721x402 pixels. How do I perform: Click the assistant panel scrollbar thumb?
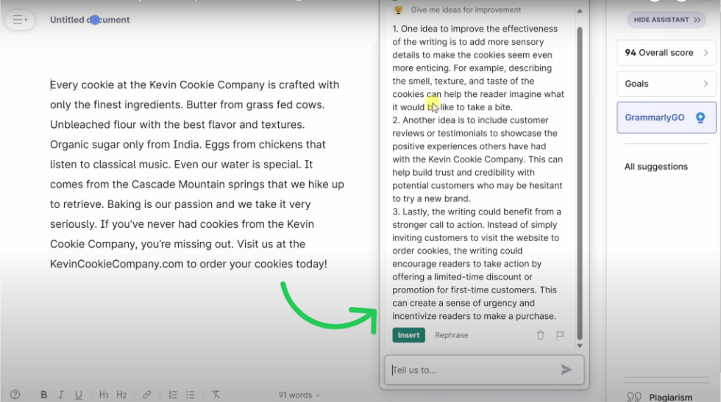[x=580, y=183]
